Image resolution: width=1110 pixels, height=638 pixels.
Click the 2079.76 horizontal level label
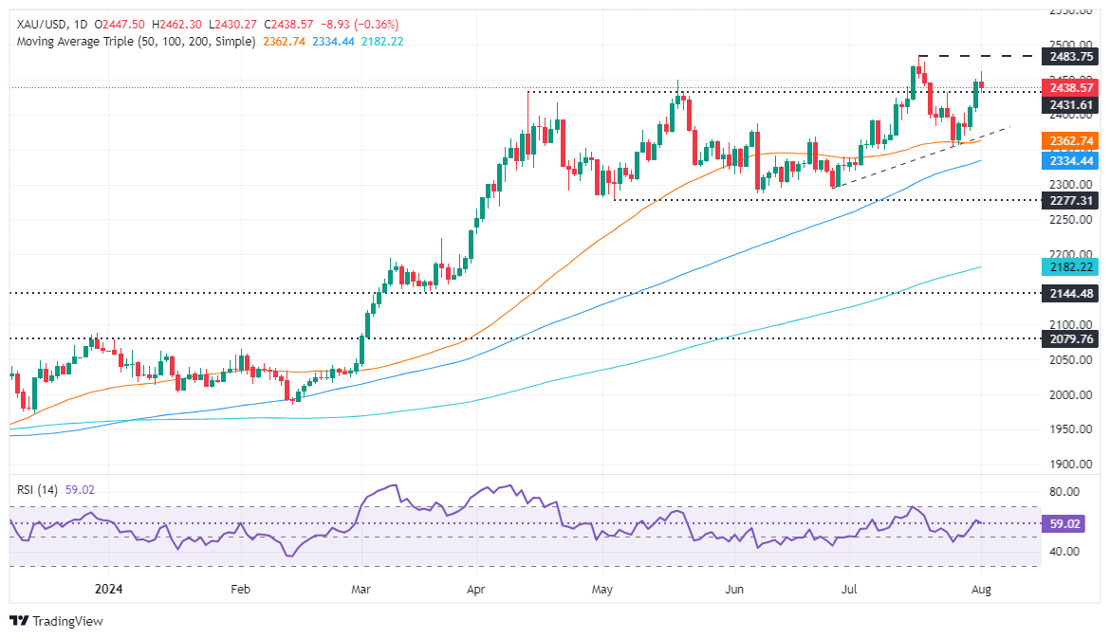click(x=1069, y=338)
